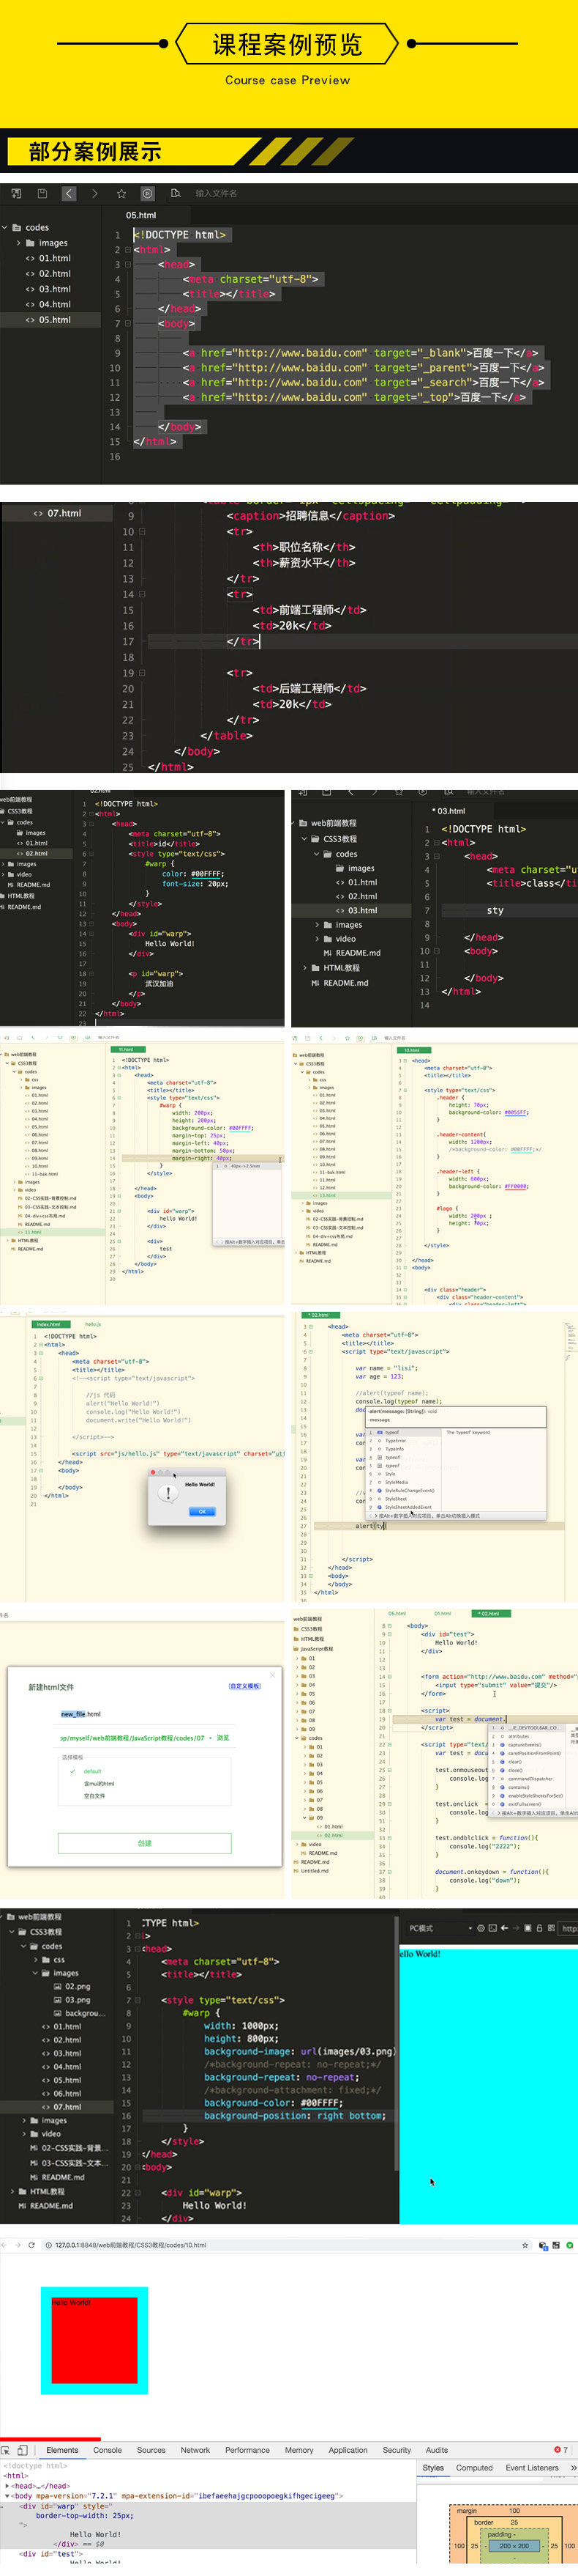Open the Console tab in DevTools

coord(108,2451)
